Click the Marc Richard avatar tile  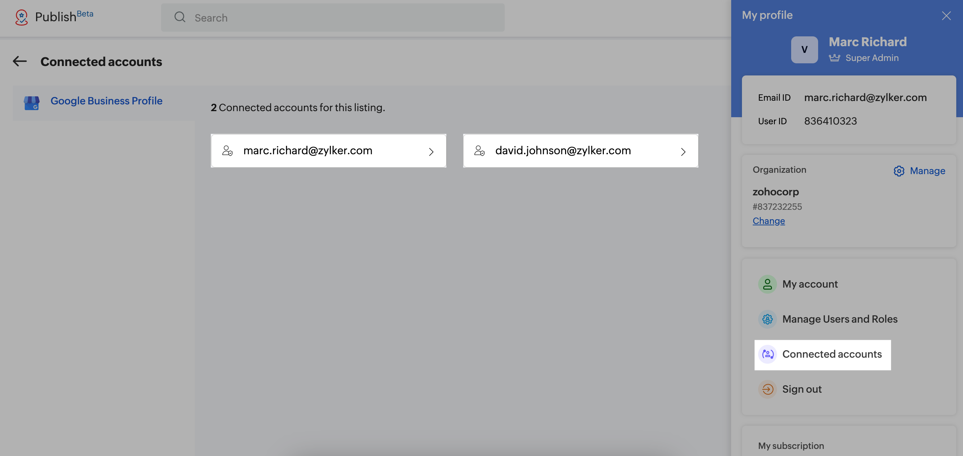coord(804,50)
